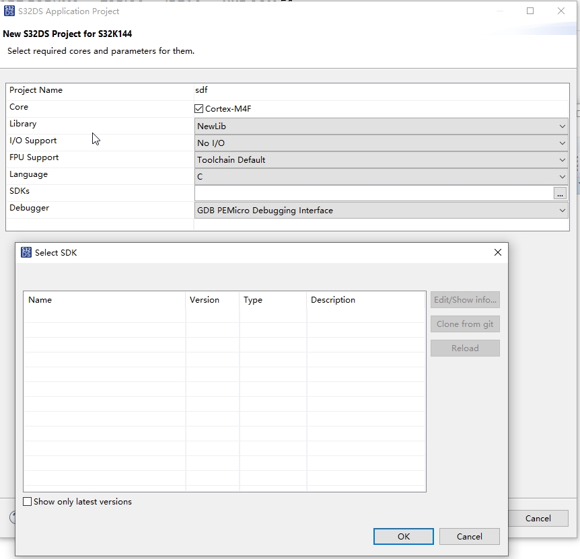Close the Select SDK dialog
Screen dimensions: 580x559
click(498, 252)
